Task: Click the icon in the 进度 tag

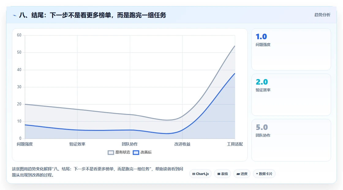Action: (x=238, y=174)
